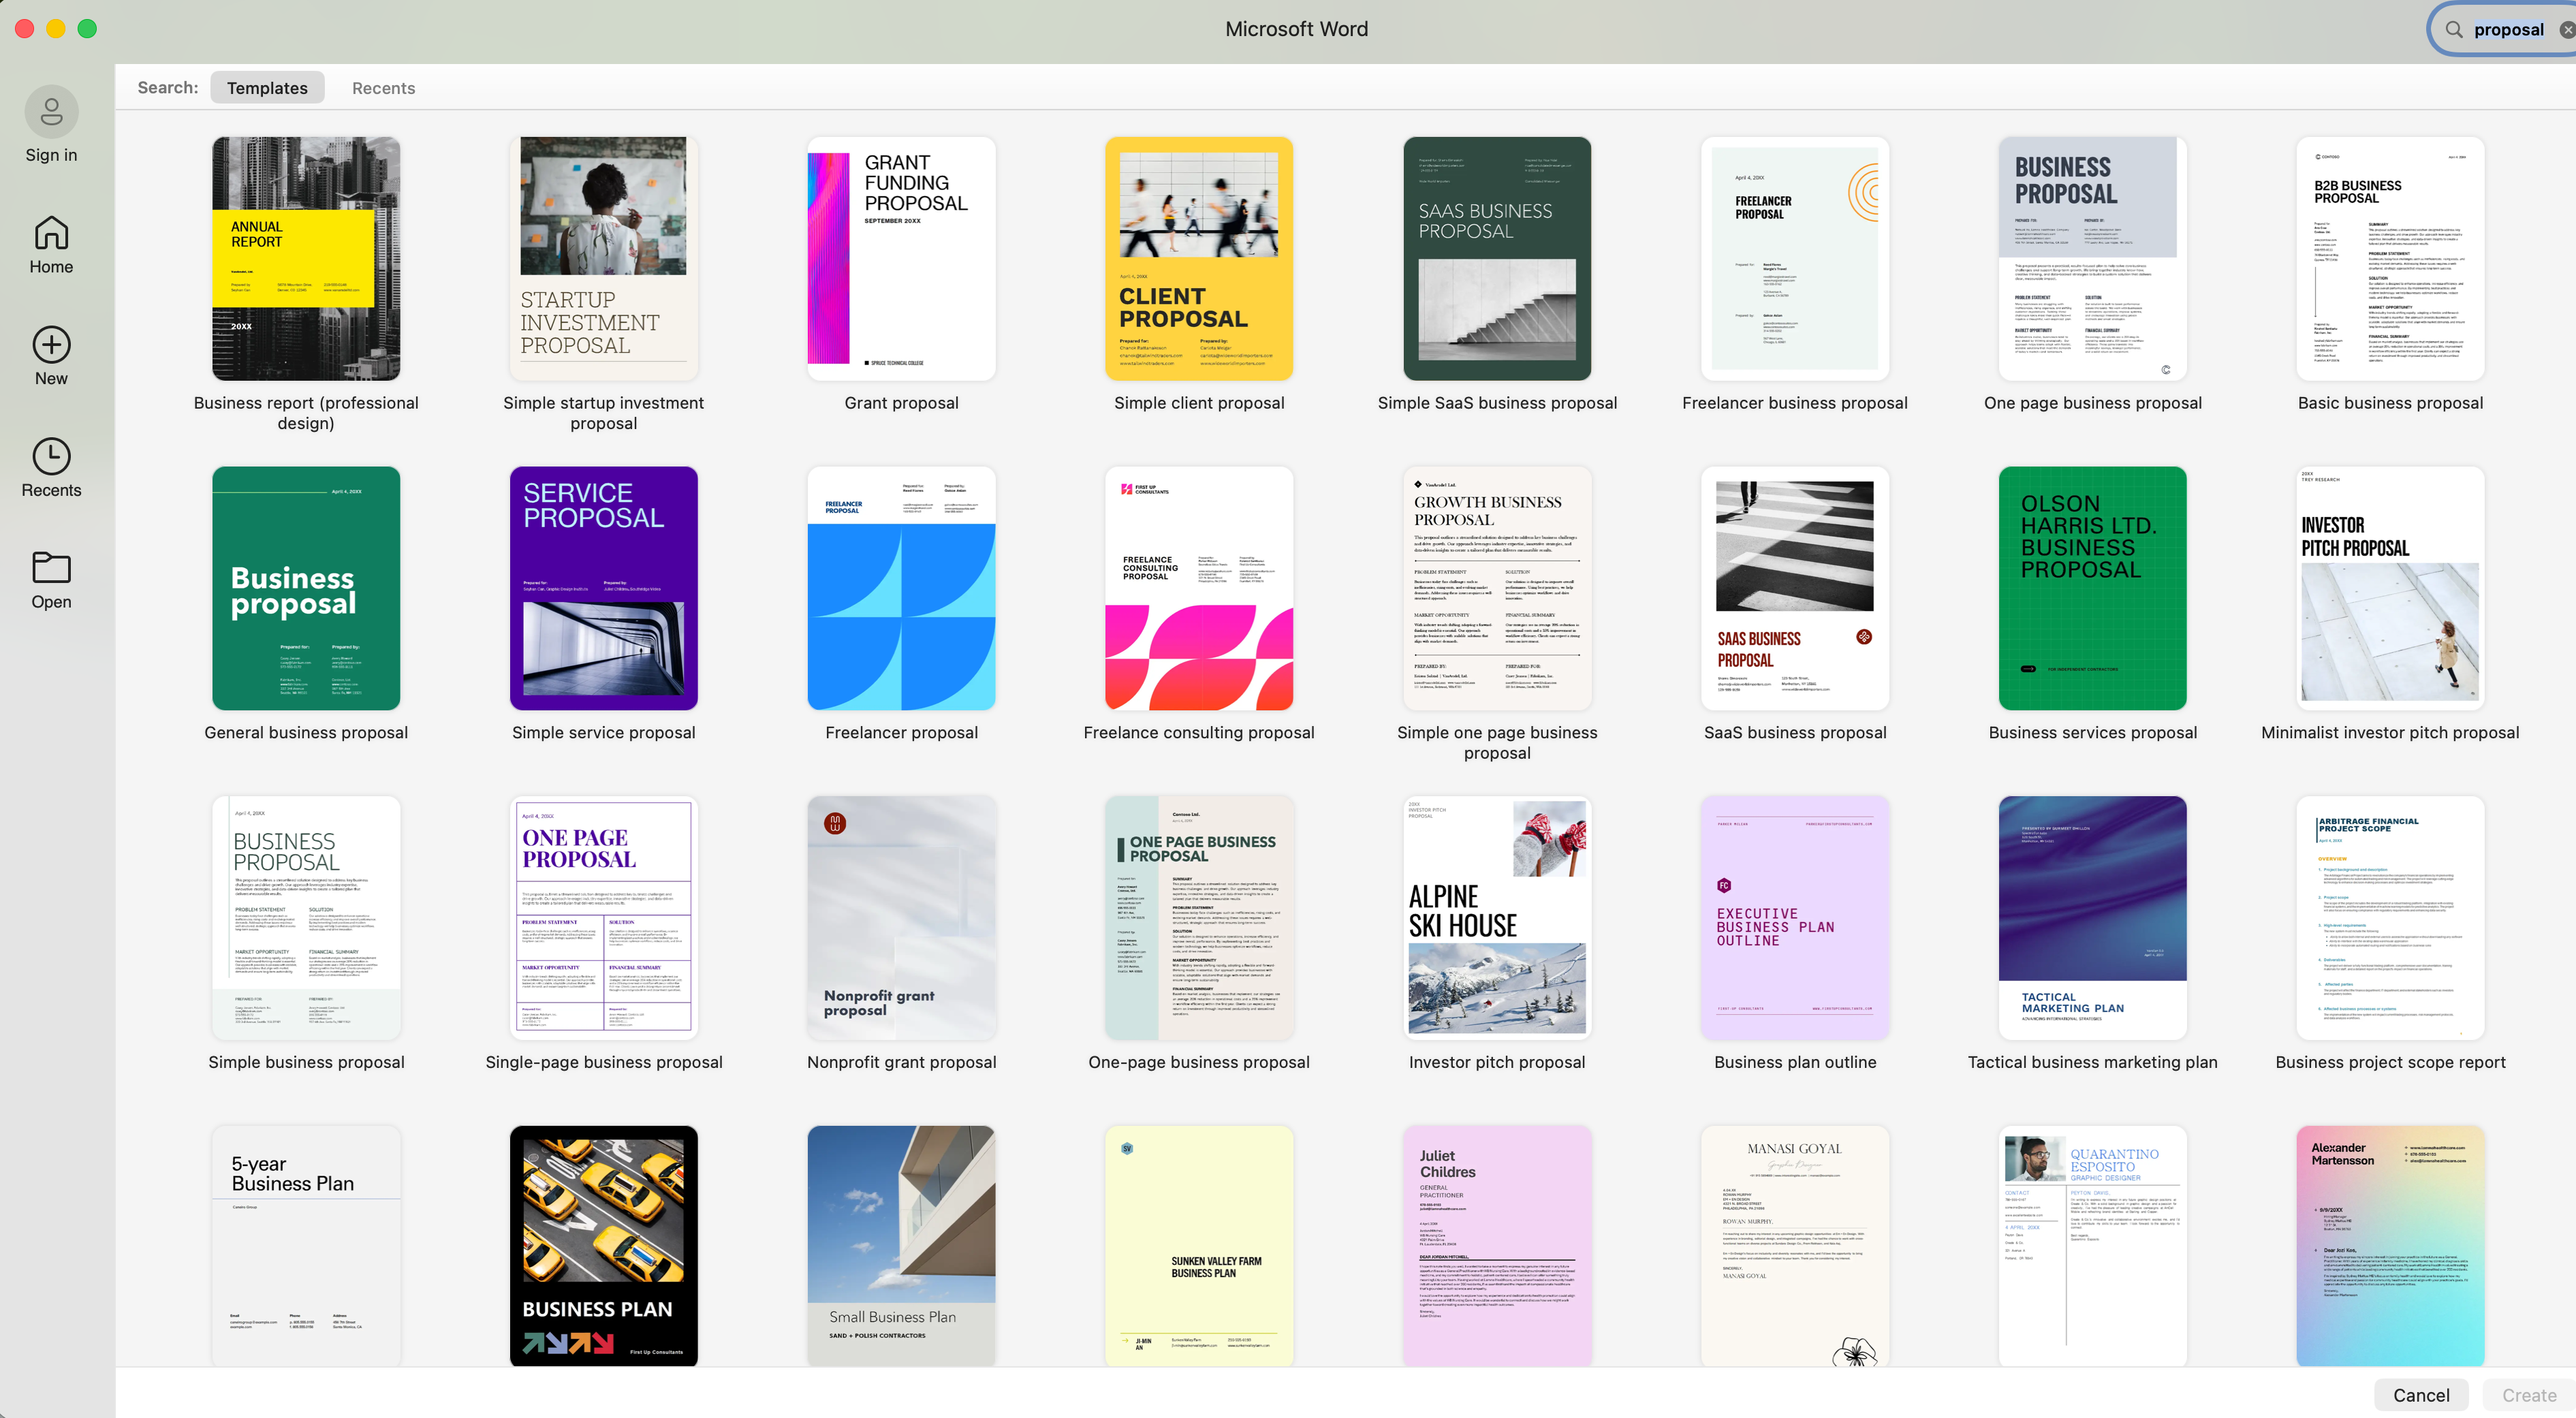Pick the Basic business proposal template
The width and height of the screenshot is (2576, 1418).
tap(2390, 259)
